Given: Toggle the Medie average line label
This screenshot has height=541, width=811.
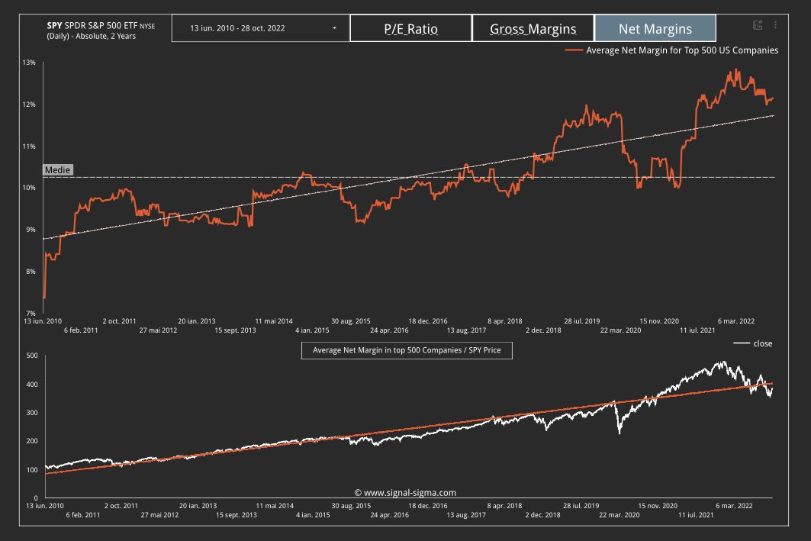Looking at the screenshot, I should [x=56, y=169].
